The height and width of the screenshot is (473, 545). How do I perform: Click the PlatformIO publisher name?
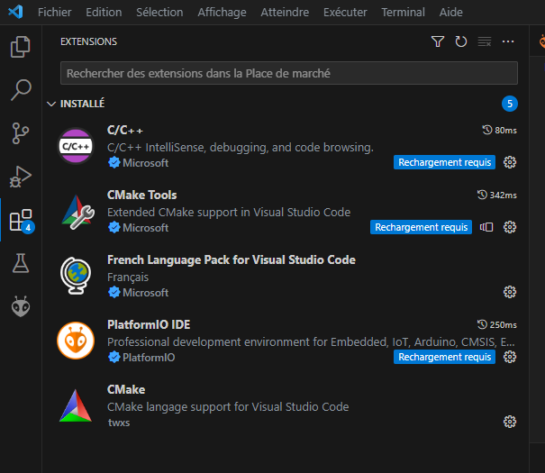click(149, 358)
